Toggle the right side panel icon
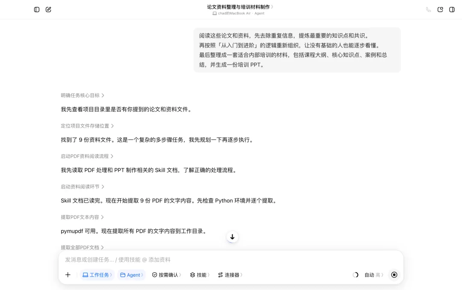Screen dimensions: 462x290 [452, 9]
